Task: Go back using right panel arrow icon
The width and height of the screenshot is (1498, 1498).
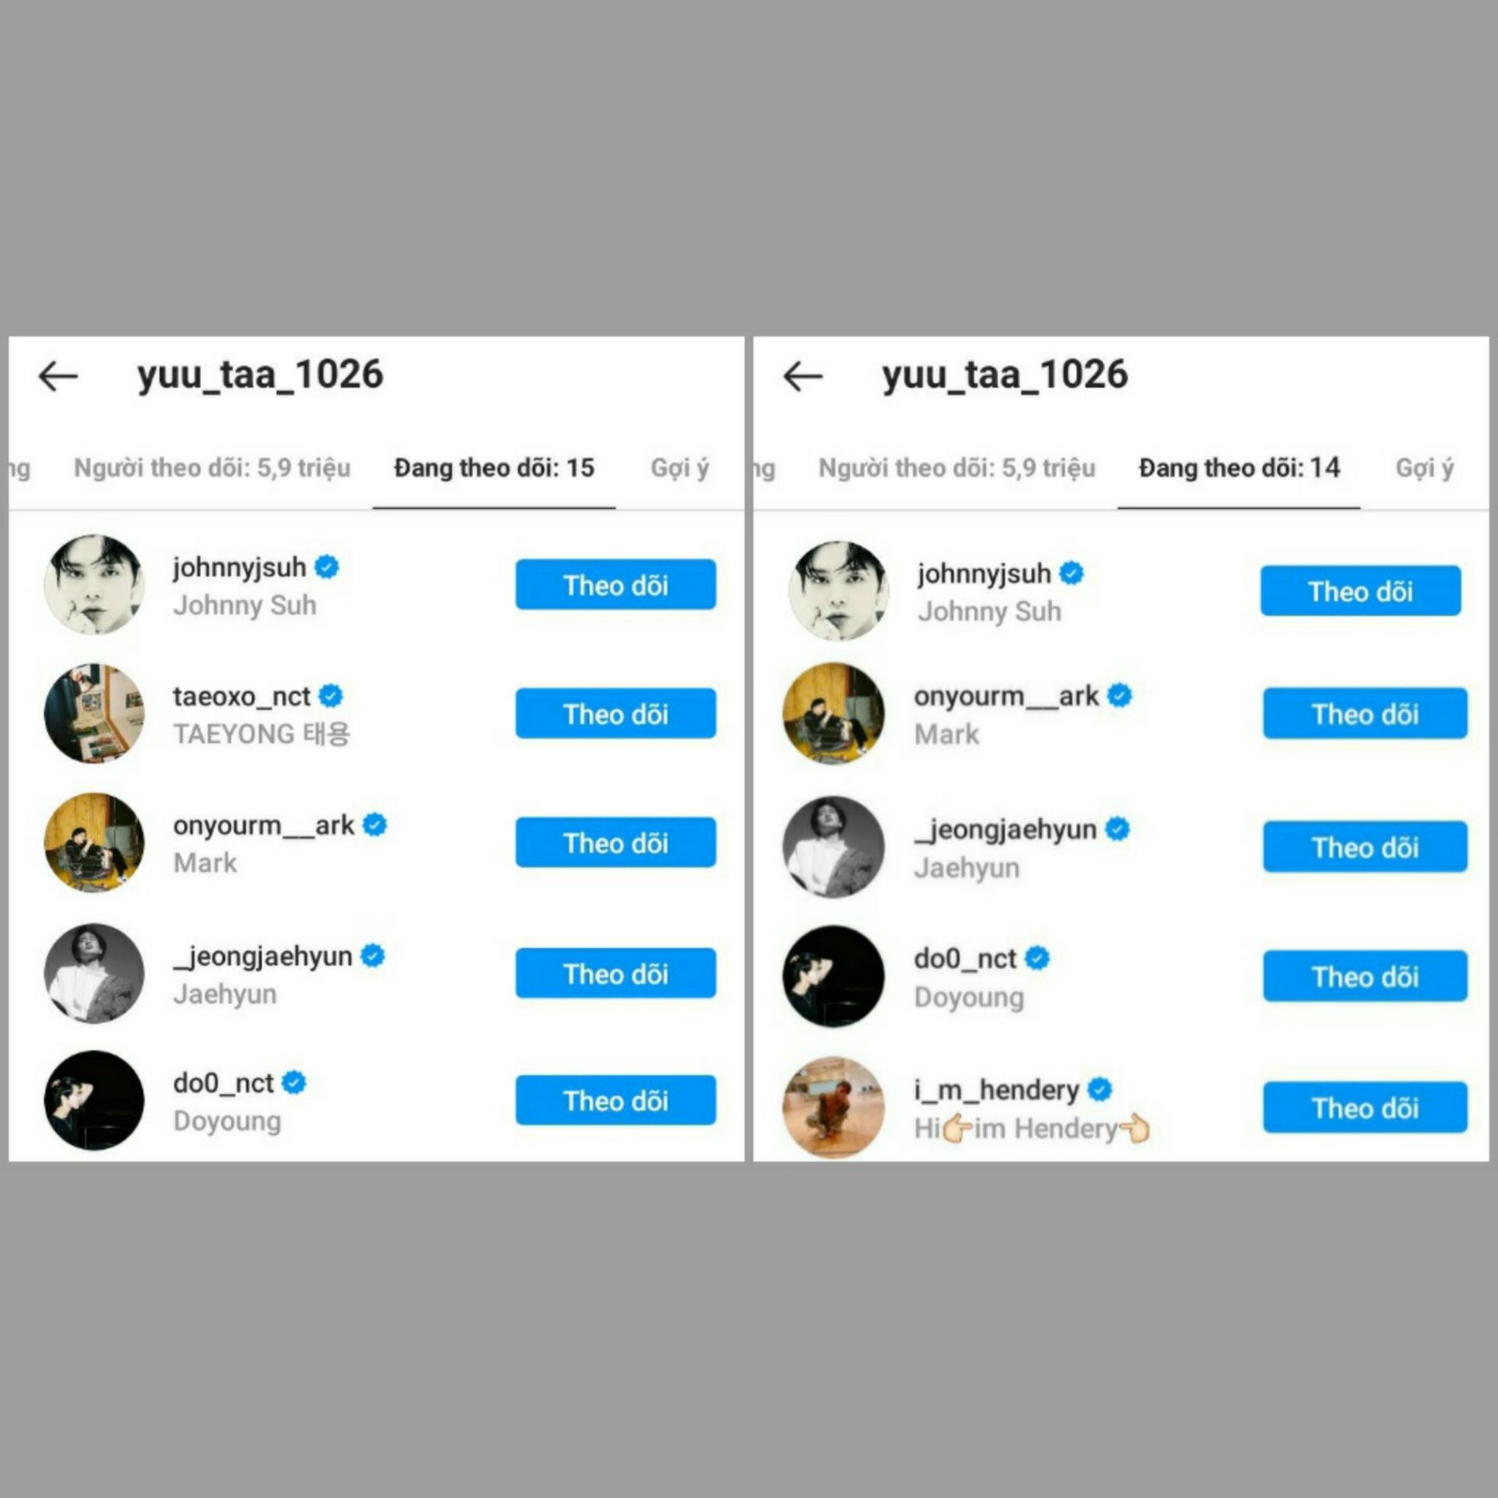Action: [x=803, y=376]
